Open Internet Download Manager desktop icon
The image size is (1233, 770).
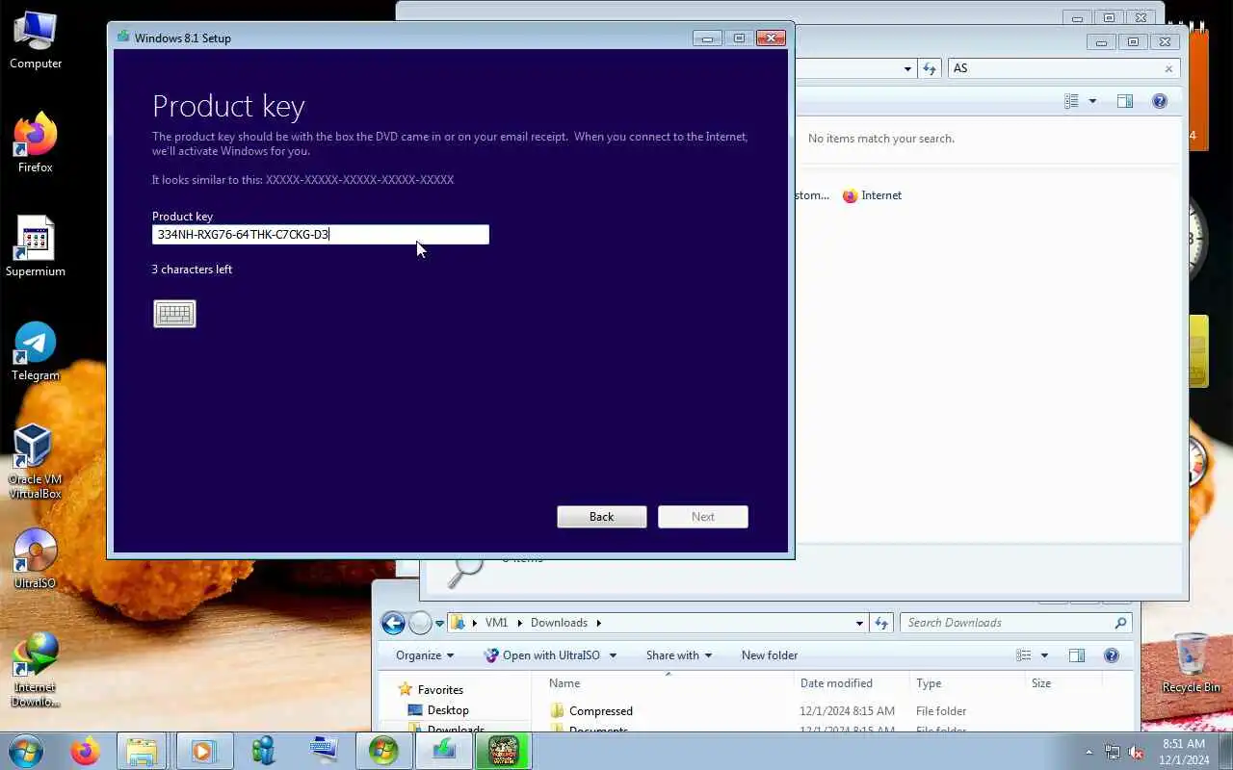pos(36,670)
